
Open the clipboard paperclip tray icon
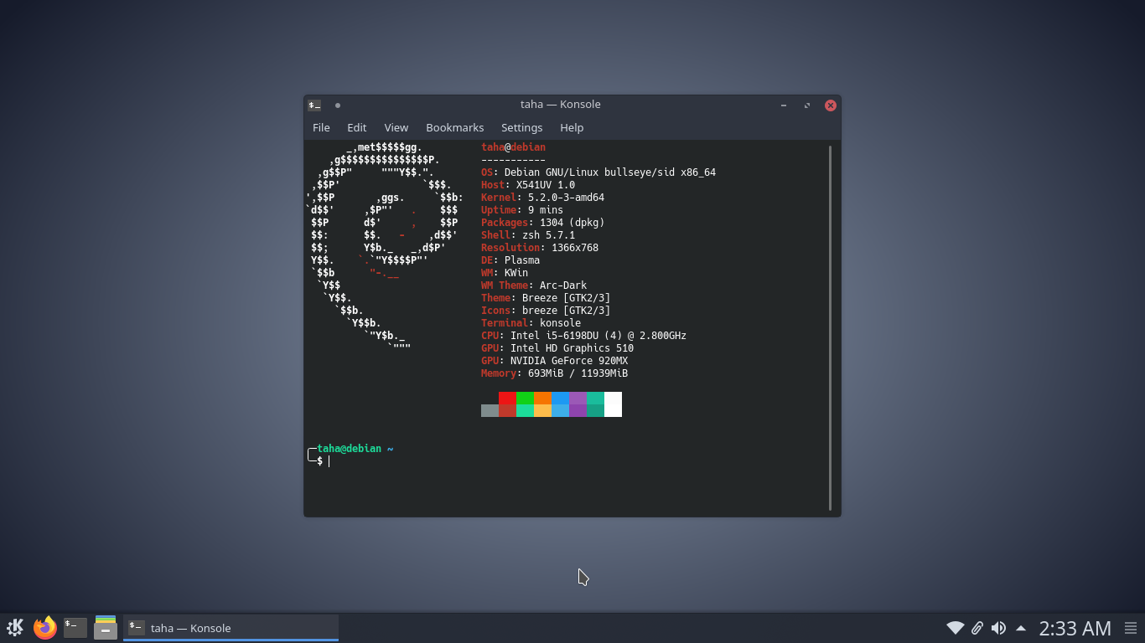pos(977,628)
